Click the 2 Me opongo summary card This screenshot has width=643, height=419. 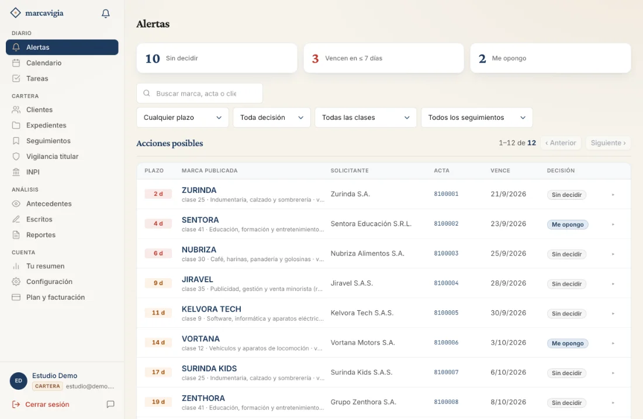550,58
